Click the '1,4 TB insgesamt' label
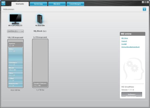150x108 pixels. (x=40, y=37)
